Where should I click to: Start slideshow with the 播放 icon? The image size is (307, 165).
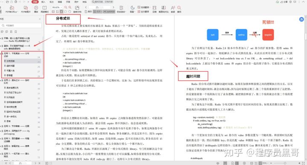[36, 8]
